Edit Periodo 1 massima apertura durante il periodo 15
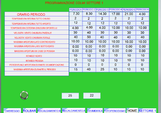Screen dimensions: 161x113 tap(76, 69)
